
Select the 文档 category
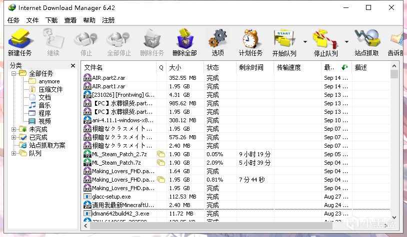coord(44,97)
